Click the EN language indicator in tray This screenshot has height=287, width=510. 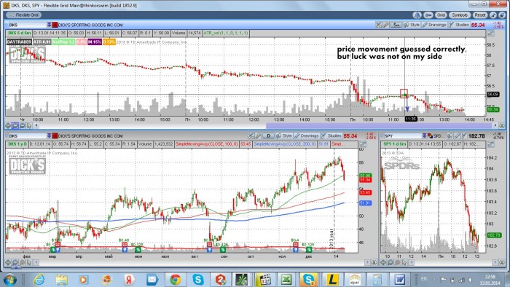(424, 279)
